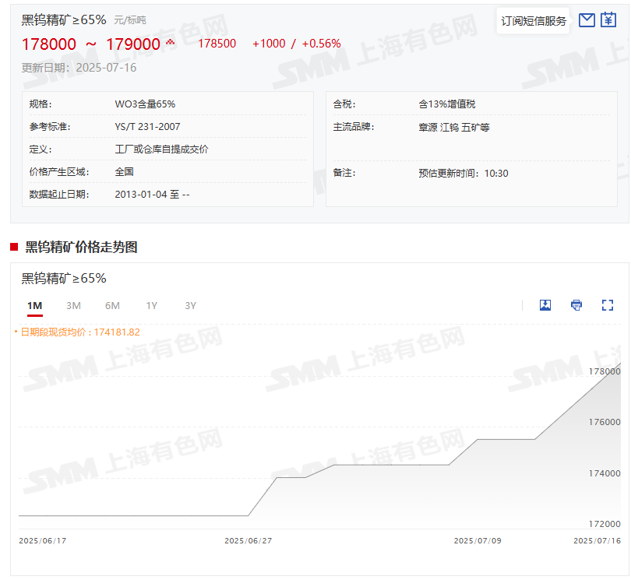Click the red square beside 黑钨精矿价格走势图
The height and width of the screenshot is (580, 631).
tap(14, 248)
